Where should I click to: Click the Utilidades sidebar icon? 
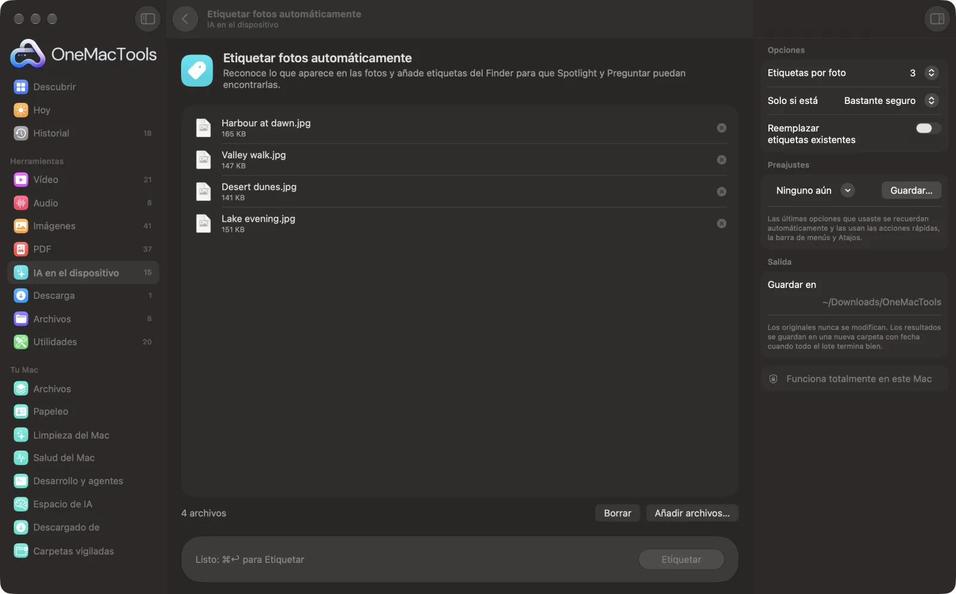21,342
